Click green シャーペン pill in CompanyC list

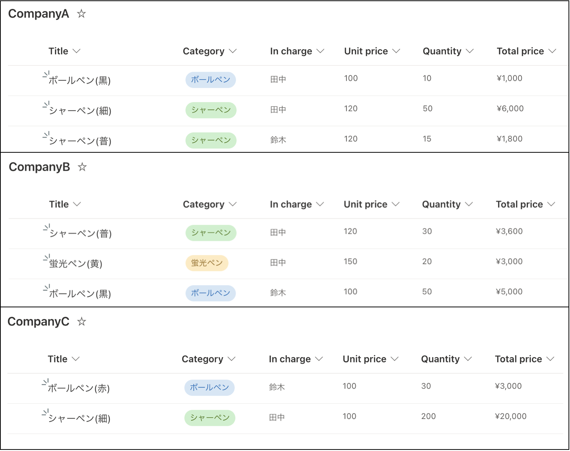click(x=210, y=418)
